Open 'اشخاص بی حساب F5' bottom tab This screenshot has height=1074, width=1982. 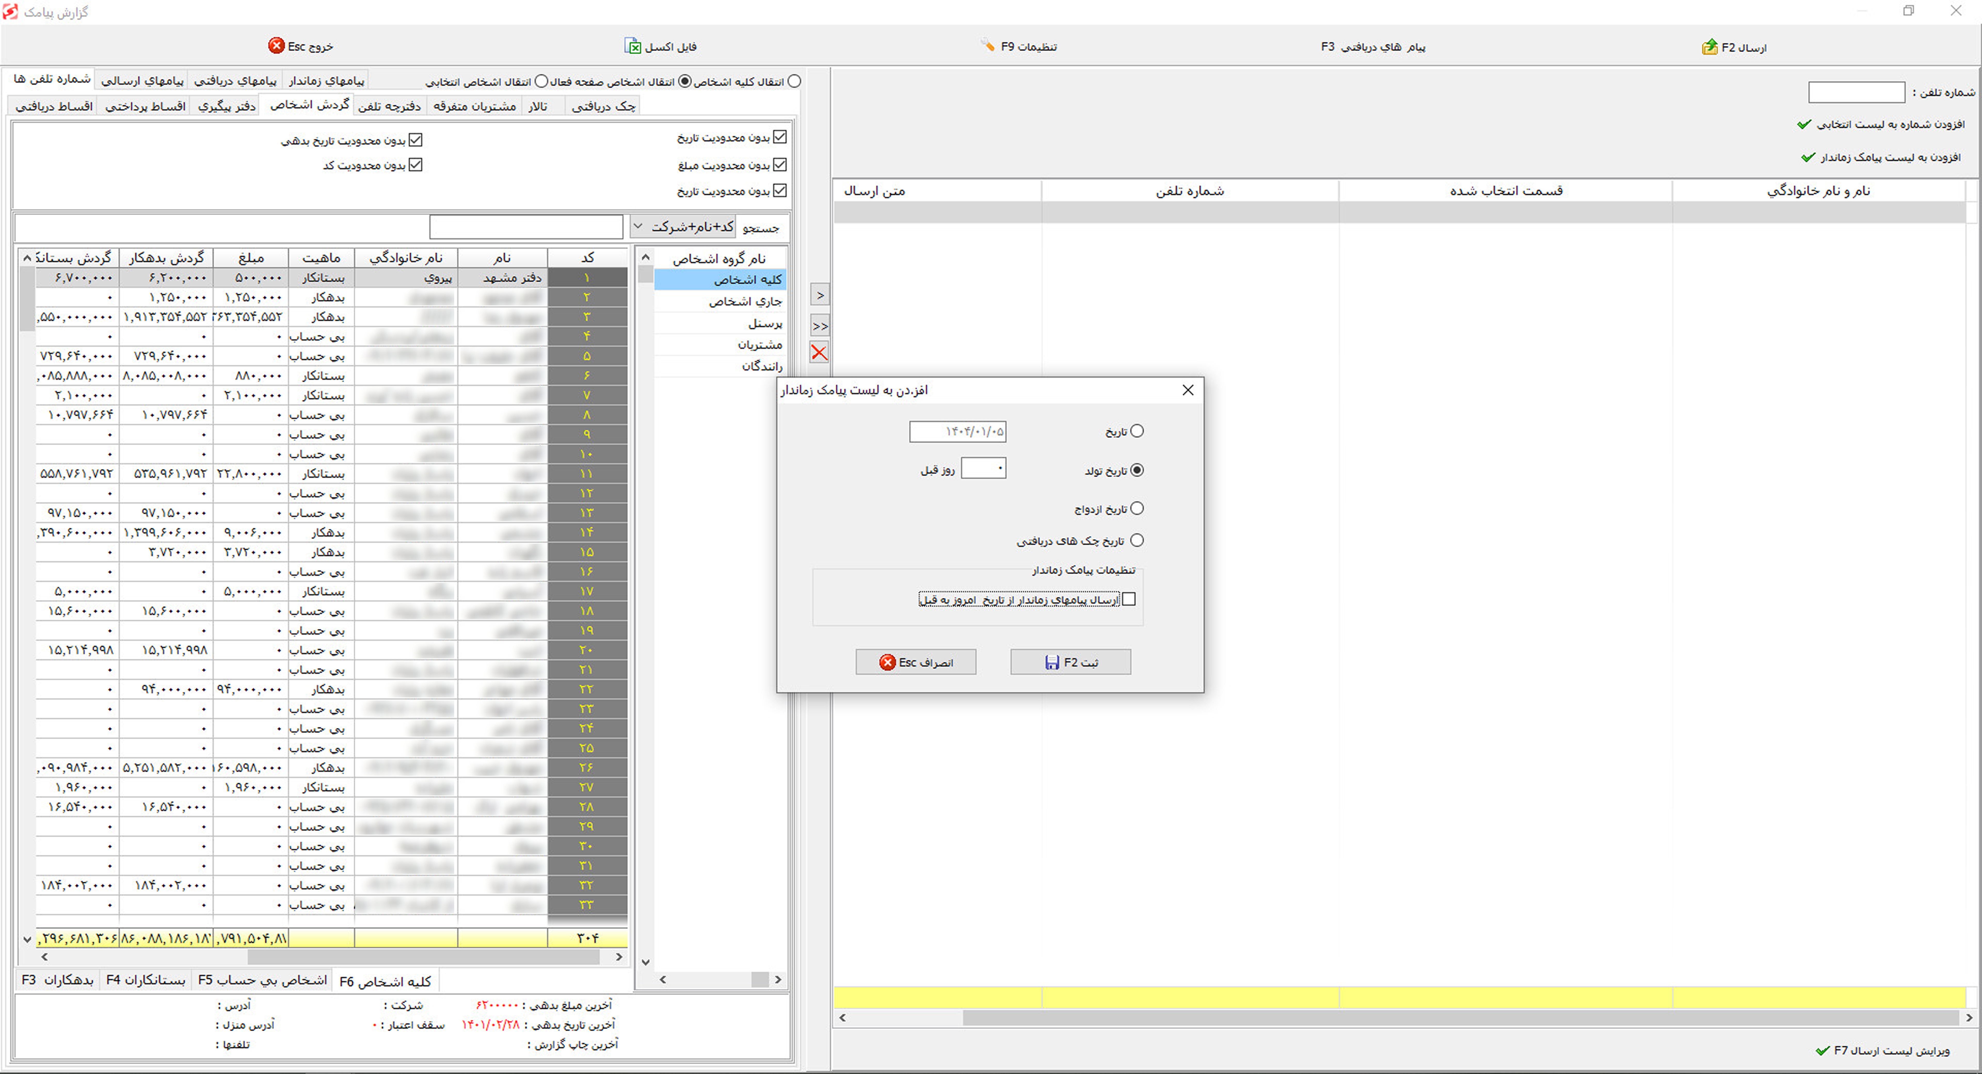point(262,980)
